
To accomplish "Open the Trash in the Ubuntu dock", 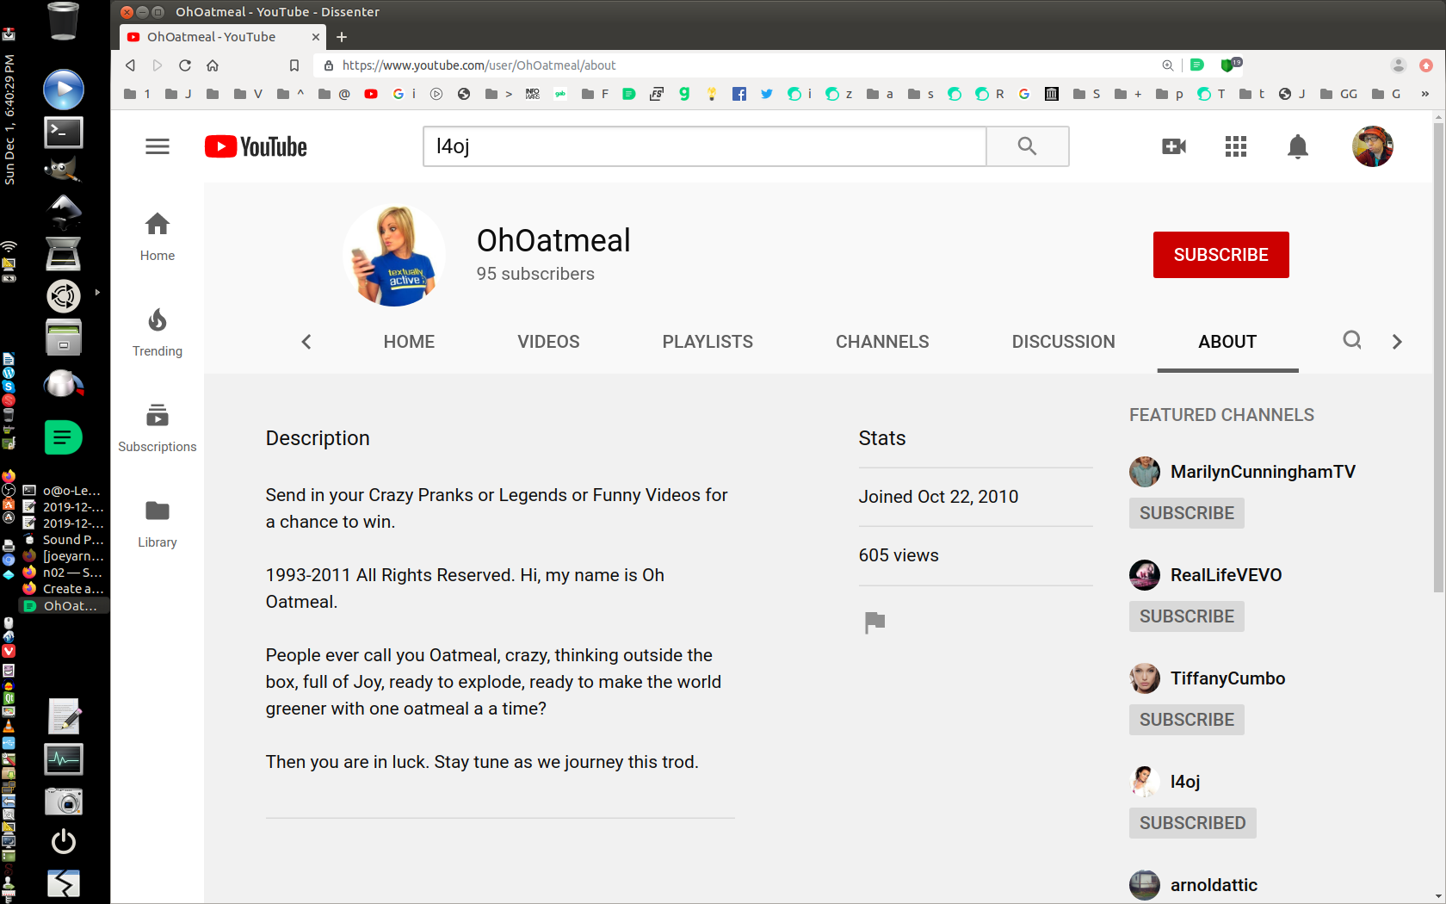I will [63, 21].
